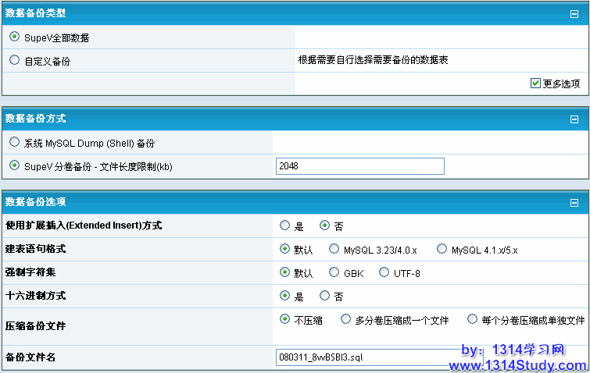Screen dimensions: 590x373
Task: Select SupeV全部数据 backup type
Action: click(x=15, y=37)
